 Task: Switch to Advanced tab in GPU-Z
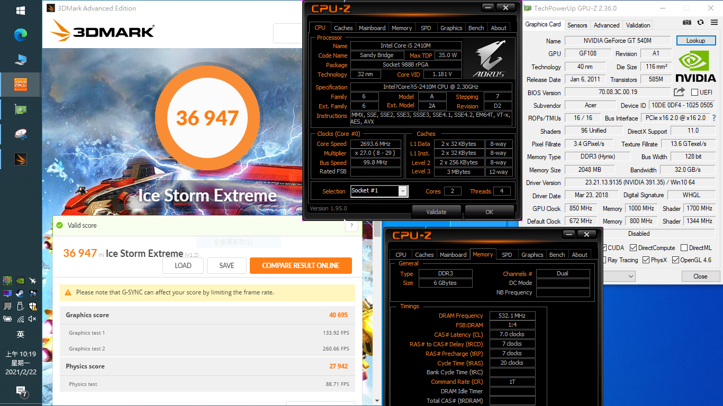[607, 25]
